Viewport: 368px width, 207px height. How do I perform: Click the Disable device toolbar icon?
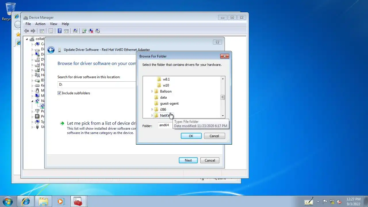(x=97, y=31)
